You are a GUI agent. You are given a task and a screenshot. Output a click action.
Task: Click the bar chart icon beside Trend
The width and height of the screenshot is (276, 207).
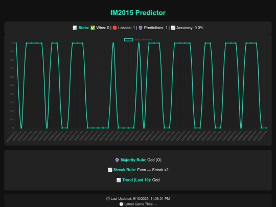(x=119, y=180)
